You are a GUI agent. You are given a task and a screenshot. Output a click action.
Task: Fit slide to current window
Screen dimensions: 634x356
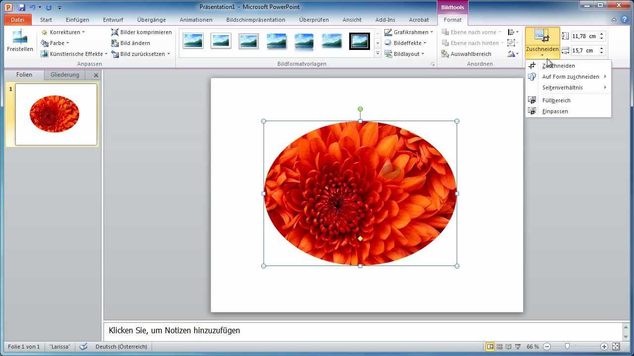(x=616, y=347)
